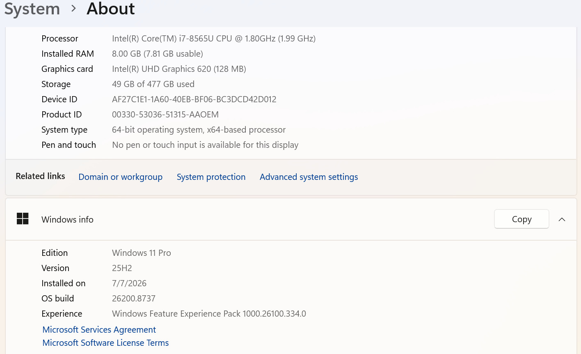The width and height of the screenshot is (581, 354).
Task: Open Domain or workgroup link
Action: coord(120,177)
